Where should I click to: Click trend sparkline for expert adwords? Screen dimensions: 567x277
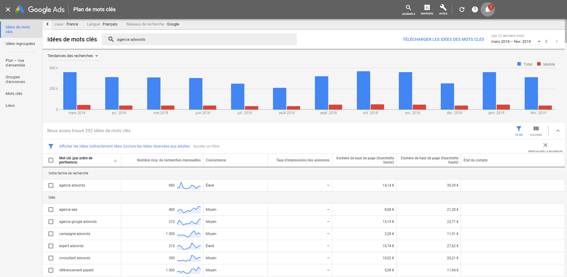pos(189,246)
